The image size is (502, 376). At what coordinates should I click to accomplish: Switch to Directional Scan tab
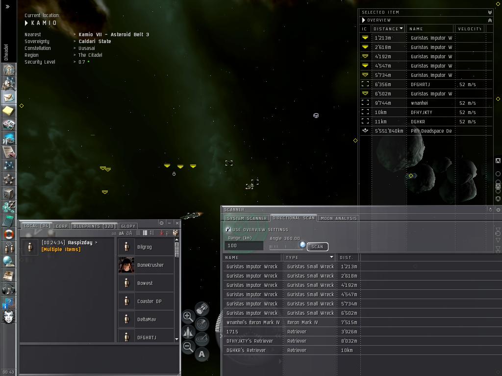click(x=294, y=218)
